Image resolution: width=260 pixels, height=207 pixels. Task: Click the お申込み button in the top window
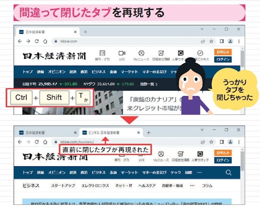click(223, 52)
